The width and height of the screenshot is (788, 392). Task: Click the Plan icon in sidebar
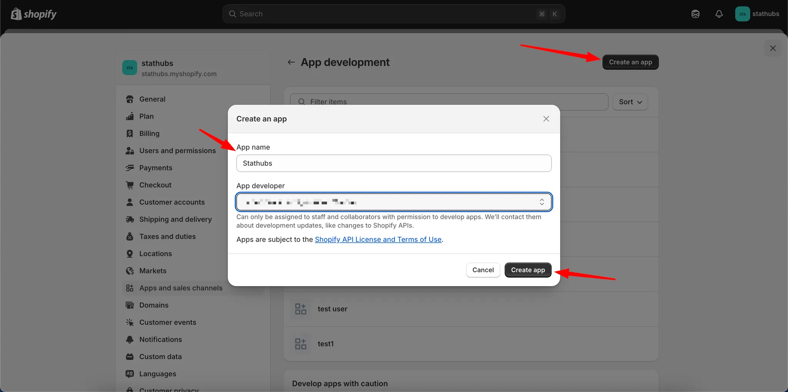pos(130,116)
